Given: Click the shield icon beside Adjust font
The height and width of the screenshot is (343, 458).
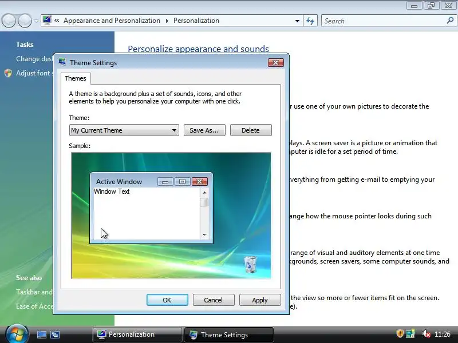Looking at the screenshot, I should click(8, 73).
